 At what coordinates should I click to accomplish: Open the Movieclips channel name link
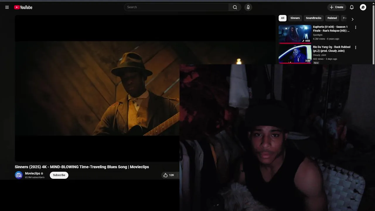(x=33, y=173)
